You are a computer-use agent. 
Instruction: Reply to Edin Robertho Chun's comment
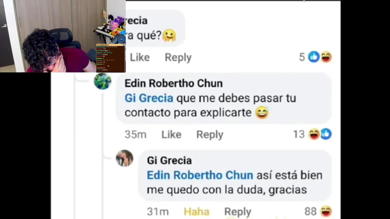tap(210, 134)
